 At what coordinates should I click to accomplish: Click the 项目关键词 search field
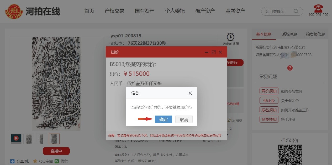pyautogui.click(x=279, y=12)
